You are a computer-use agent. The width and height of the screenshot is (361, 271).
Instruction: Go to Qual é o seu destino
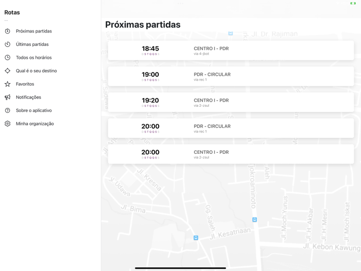pos(37,71)
